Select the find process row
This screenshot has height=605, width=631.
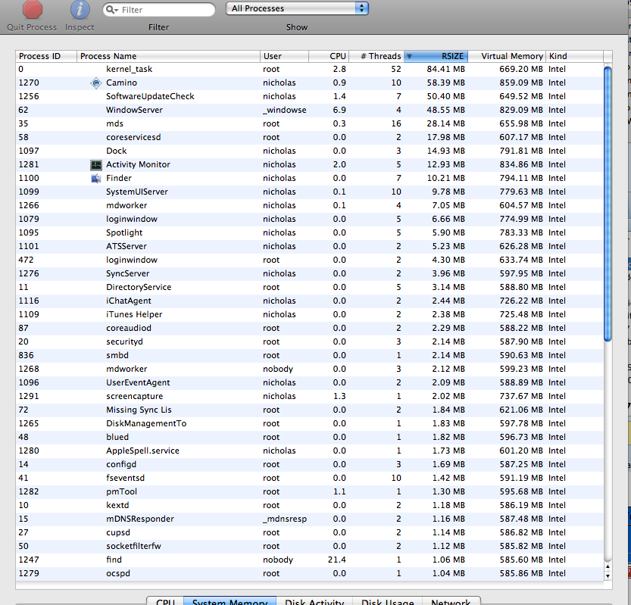310,560
